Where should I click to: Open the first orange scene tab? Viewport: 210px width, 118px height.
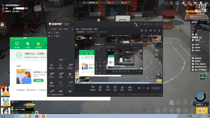(x=54, y=29)
